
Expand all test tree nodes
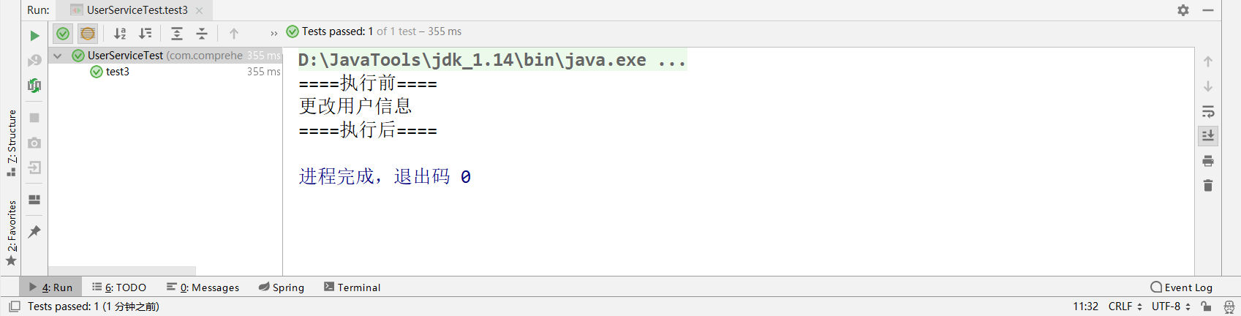click(x=177, y=34)
